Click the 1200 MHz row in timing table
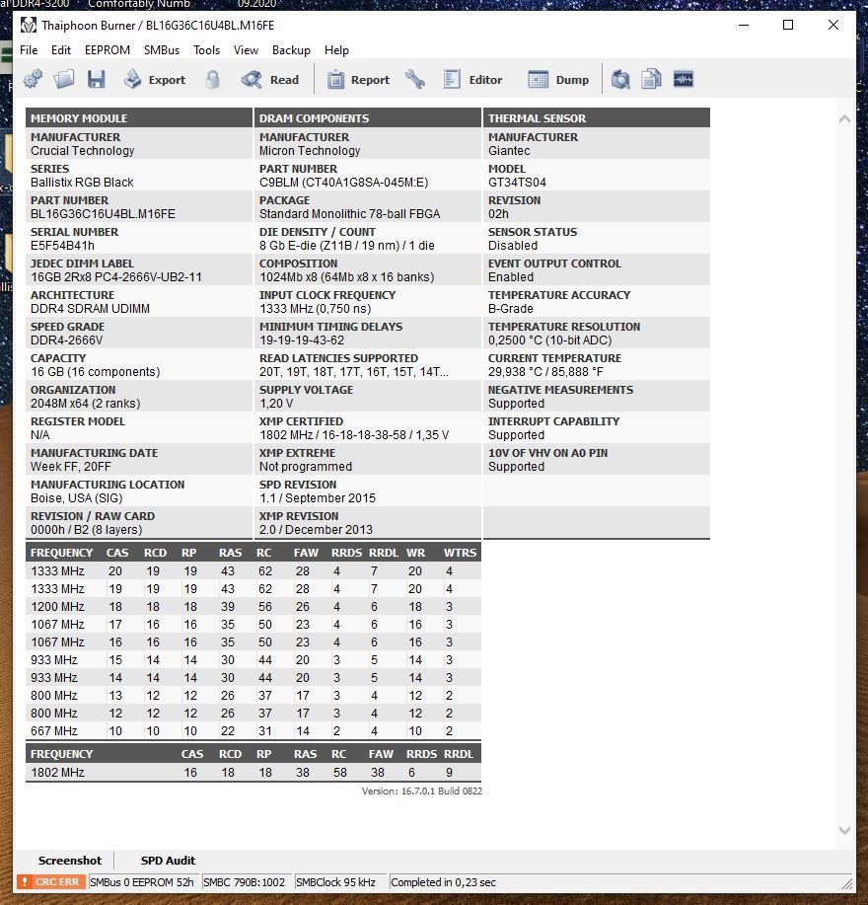Image resolution: width=868 pixels, height=905 pixels. click(x=253, y=607)
